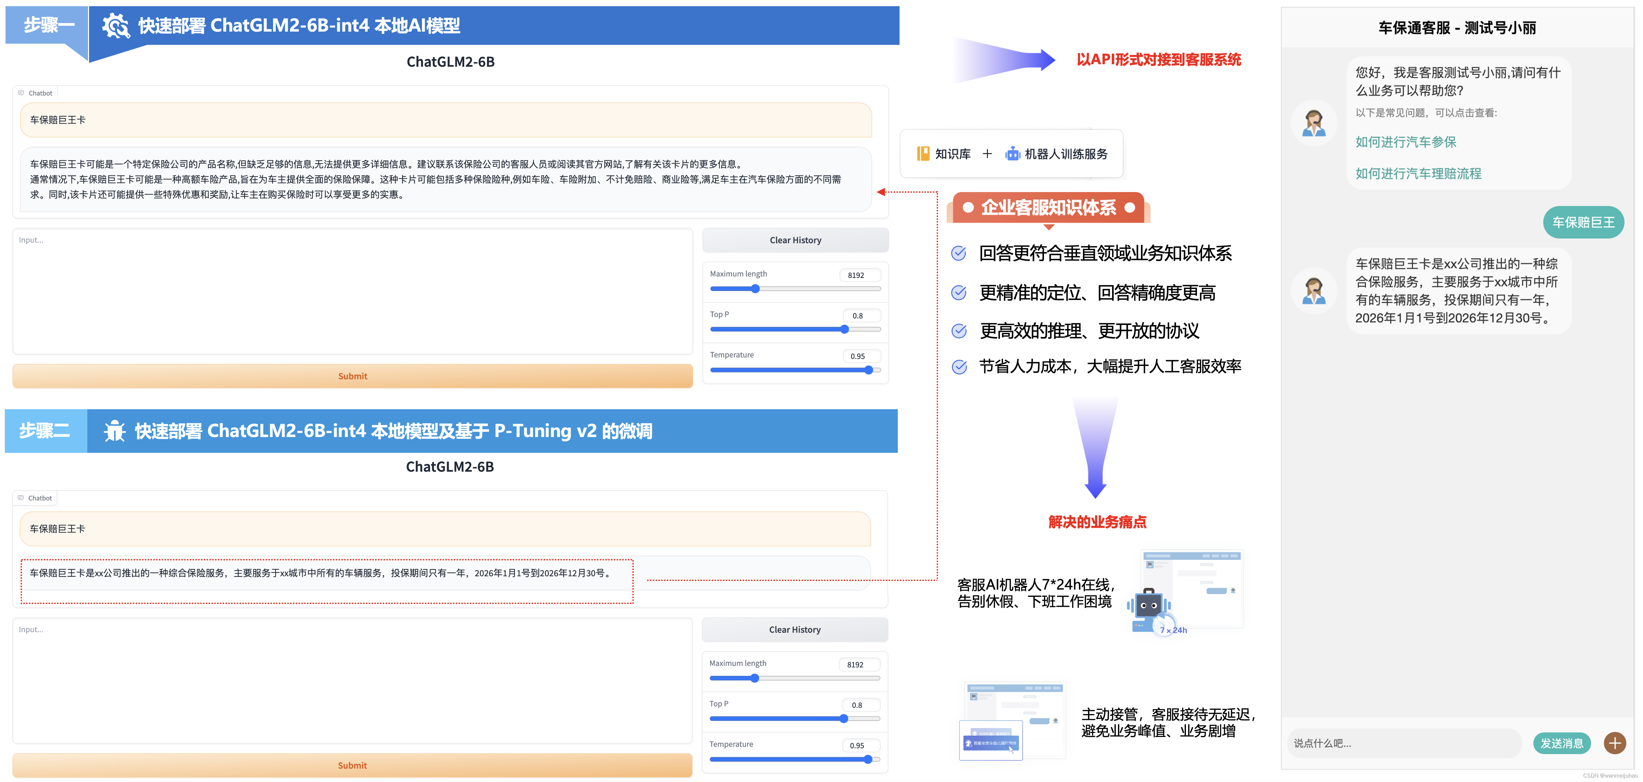
Task: Click the upper panel 车保赔巨王卡 query bubble
Action: click(446, 120)
